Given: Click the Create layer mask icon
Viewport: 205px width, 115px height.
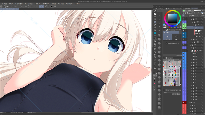Looking at the screenshot, I should (200, 15).
